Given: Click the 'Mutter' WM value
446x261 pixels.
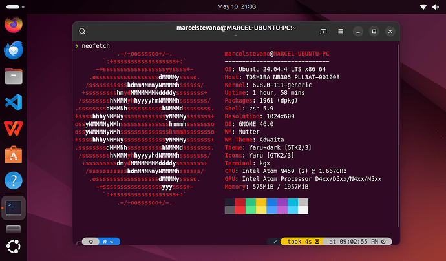Looking at the screenshot, I should pyautogui.click(x=249, y=132).
